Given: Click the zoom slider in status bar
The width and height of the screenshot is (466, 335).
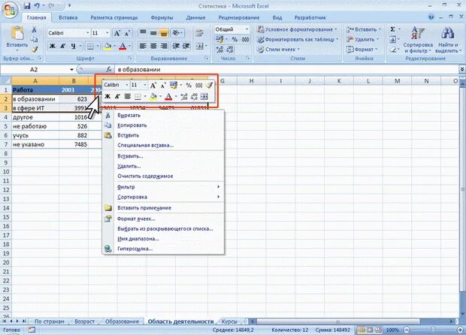Looking at the screenshot, I should pos(432,330).
